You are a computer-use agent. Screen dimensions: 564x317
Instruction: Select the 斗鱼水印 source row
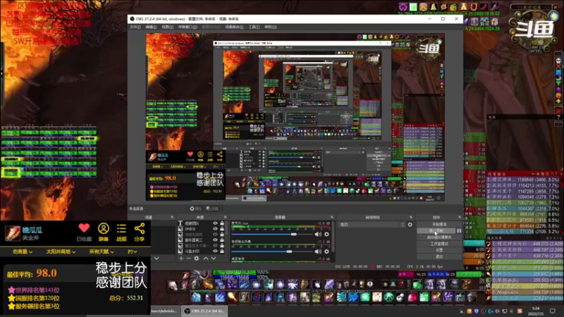click(x=201, y=251)
